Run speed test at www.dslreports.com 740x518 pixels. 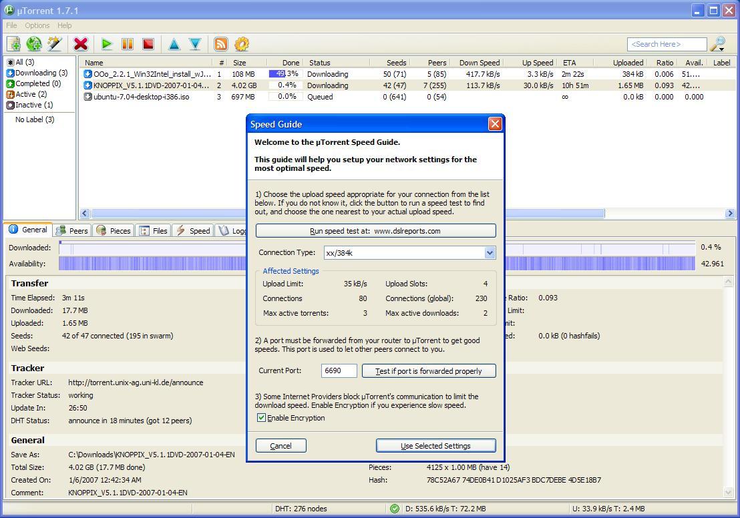(x=375, y=230)
